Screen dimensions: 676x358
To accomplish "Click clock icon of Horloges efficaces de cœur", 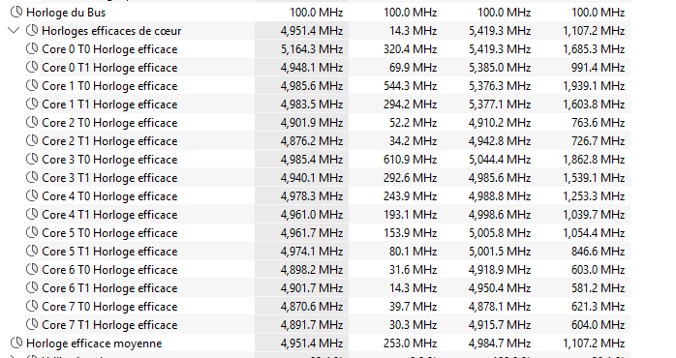I will pos(32,31).
